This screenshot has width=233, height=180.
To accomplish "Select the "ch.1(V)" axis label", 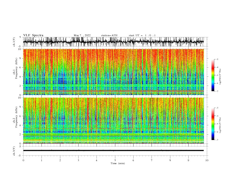I will (x=14, y=42).
